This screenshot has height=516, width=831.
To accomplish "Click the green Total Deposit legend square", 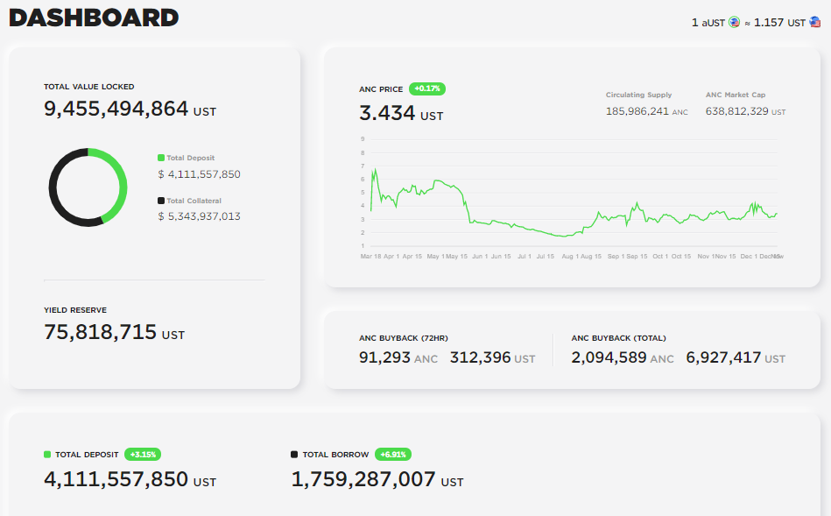I will pos(161,158).
